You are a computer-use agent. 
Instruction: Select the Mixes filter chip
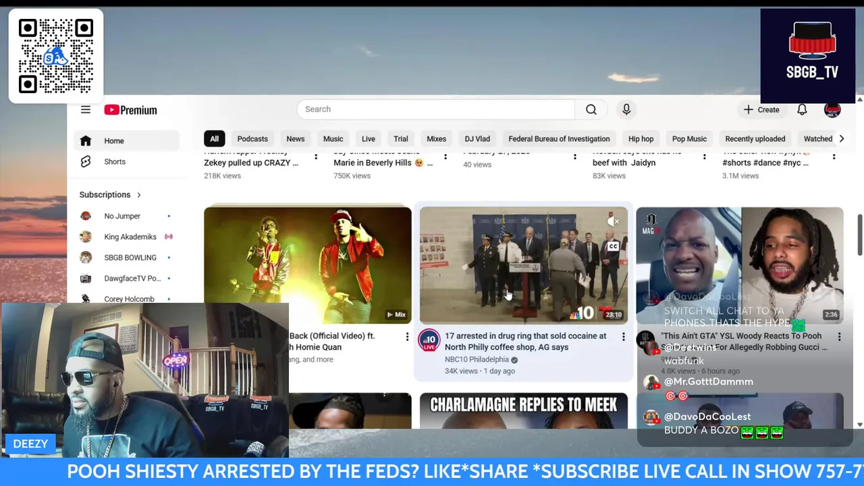[x=436, y=138]
